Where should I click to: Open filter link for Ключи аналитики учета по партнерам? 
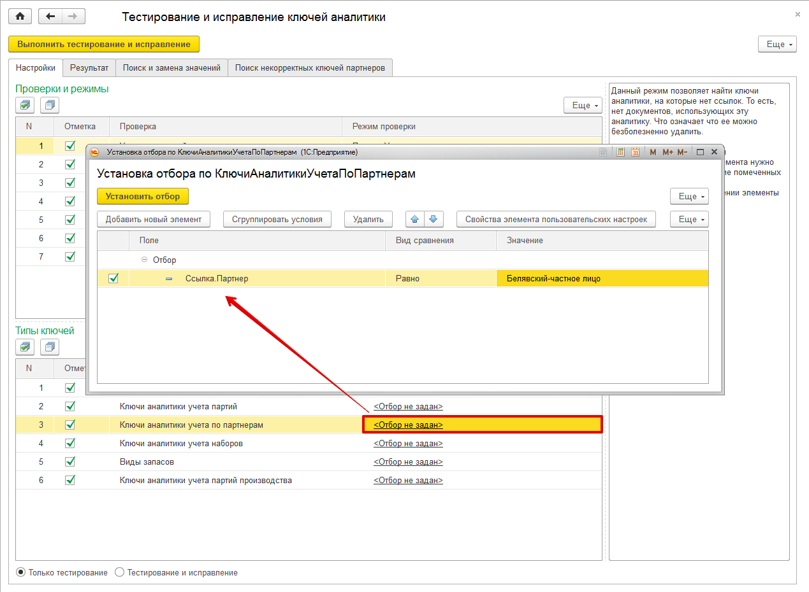(408, 425)
